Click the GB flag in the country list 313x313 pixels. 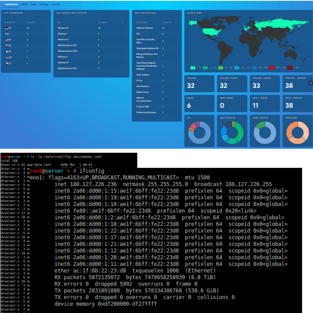pos(7,57)
